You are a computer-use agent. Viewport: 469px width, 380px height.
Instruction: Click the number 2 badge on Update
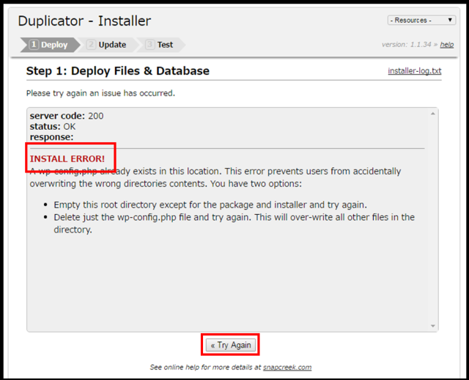(x=91, y=45)
